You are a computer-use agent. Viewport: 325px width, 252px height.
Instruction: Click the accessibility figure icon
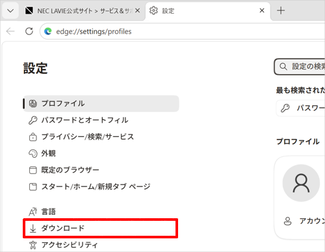pyautogui.click(x=32, y=245)
